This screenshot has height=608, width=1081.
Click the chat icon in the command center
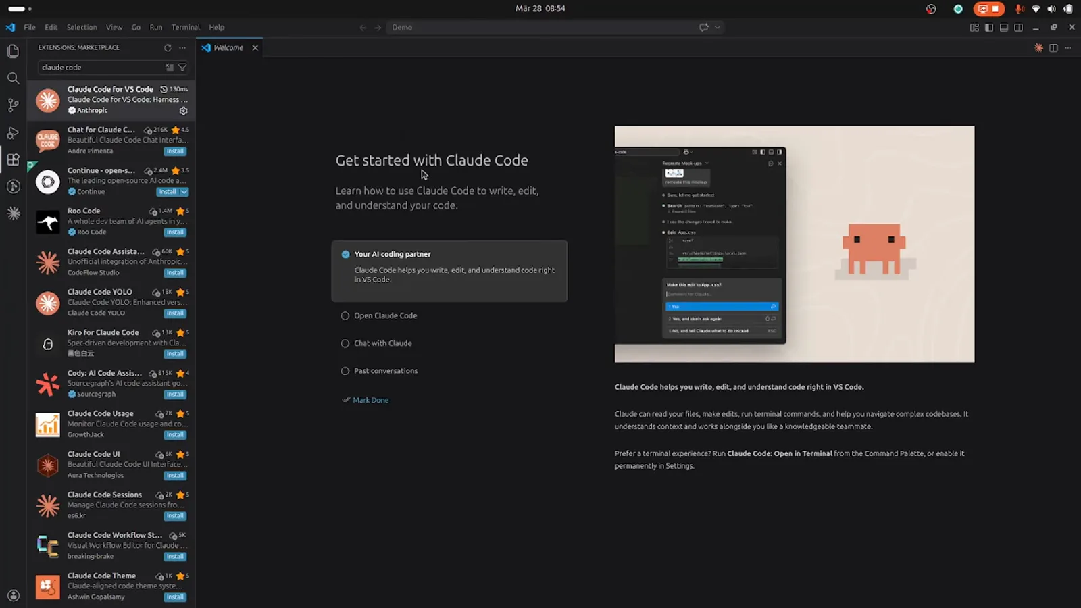tap(704, 28)
